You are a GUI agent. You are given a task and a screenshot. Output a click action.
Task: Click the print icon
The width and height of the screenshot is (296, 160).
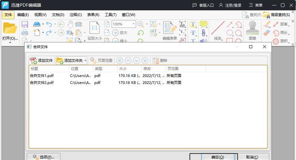25,32
